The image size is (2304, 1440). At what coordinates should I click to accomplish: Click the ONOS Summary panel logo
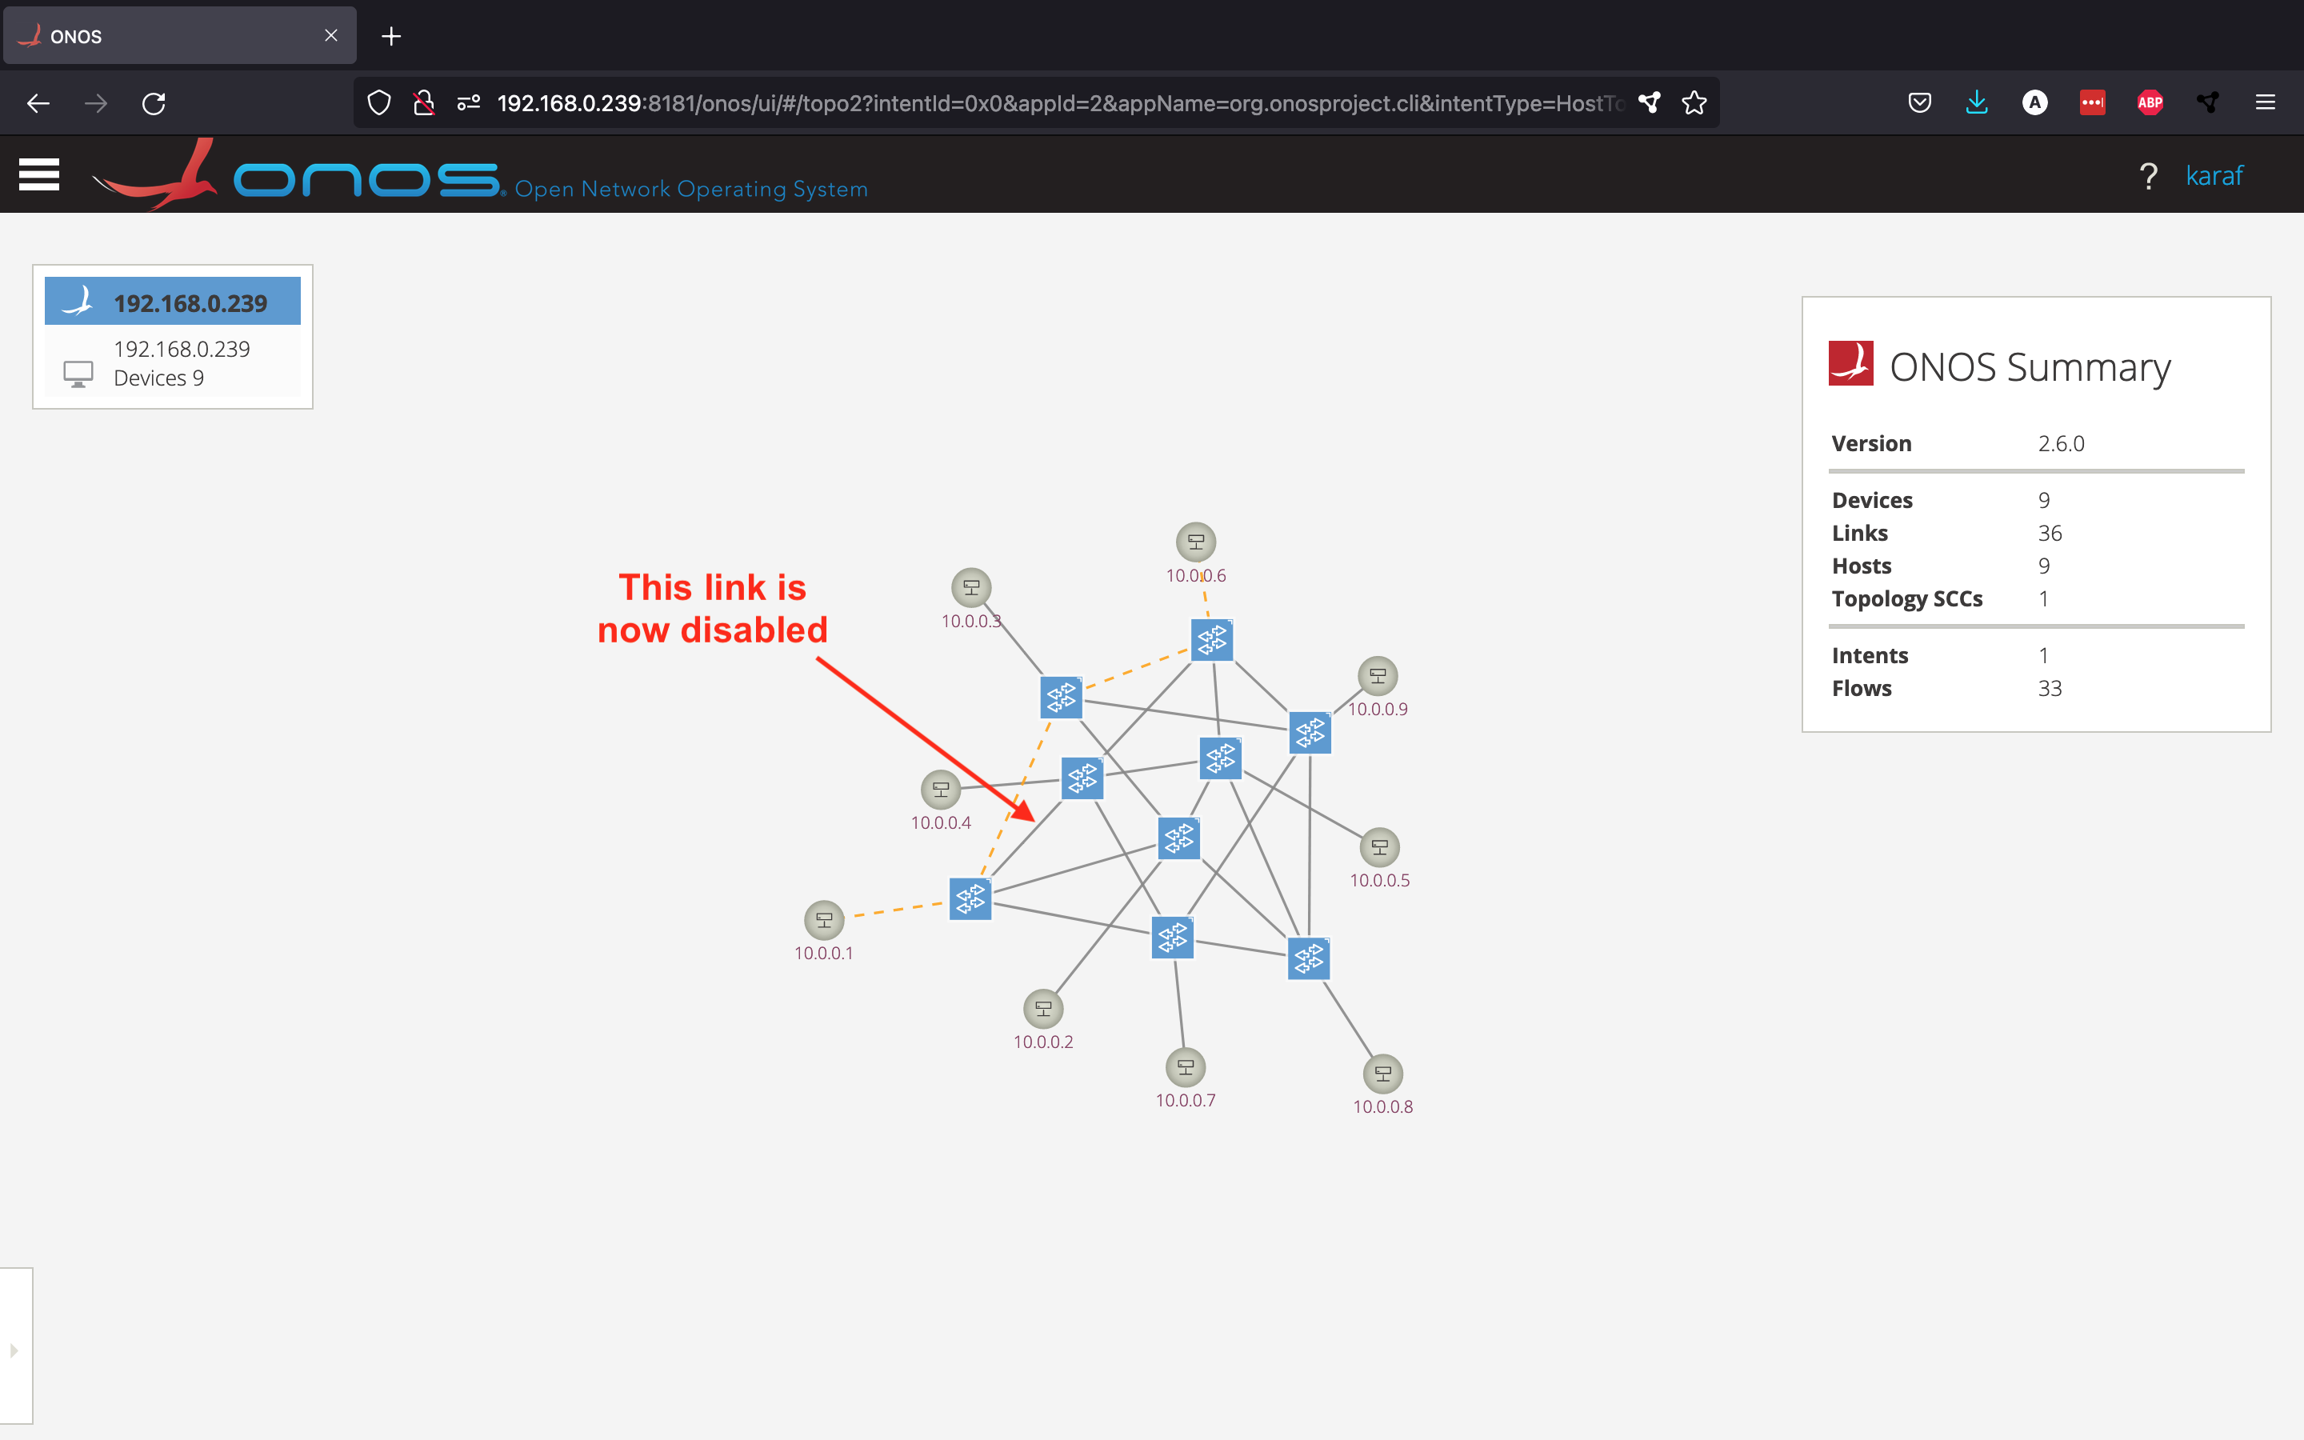pyautogui.click(x=1851, y=364)
